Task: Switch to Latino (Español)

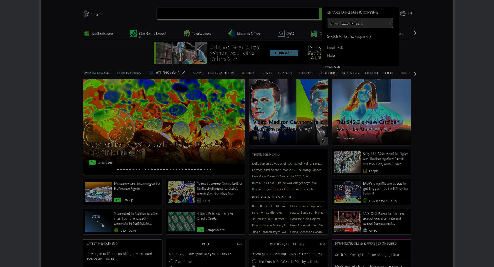Action: [349, 36]
